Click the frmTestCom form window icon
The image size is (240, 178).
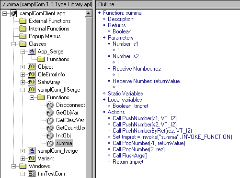point(32,174)
